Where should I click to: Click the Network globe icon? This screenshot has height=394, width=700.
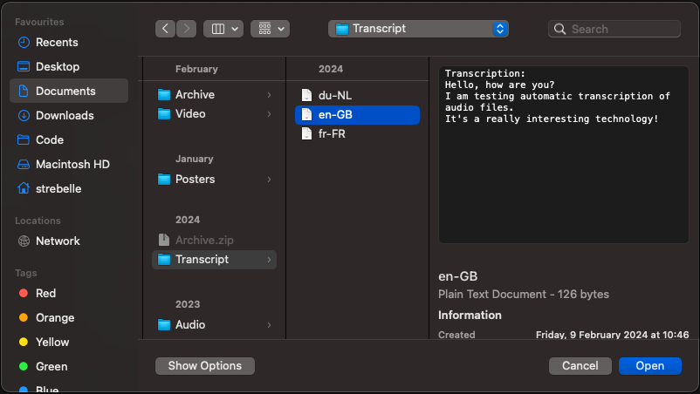coord(24,241)
